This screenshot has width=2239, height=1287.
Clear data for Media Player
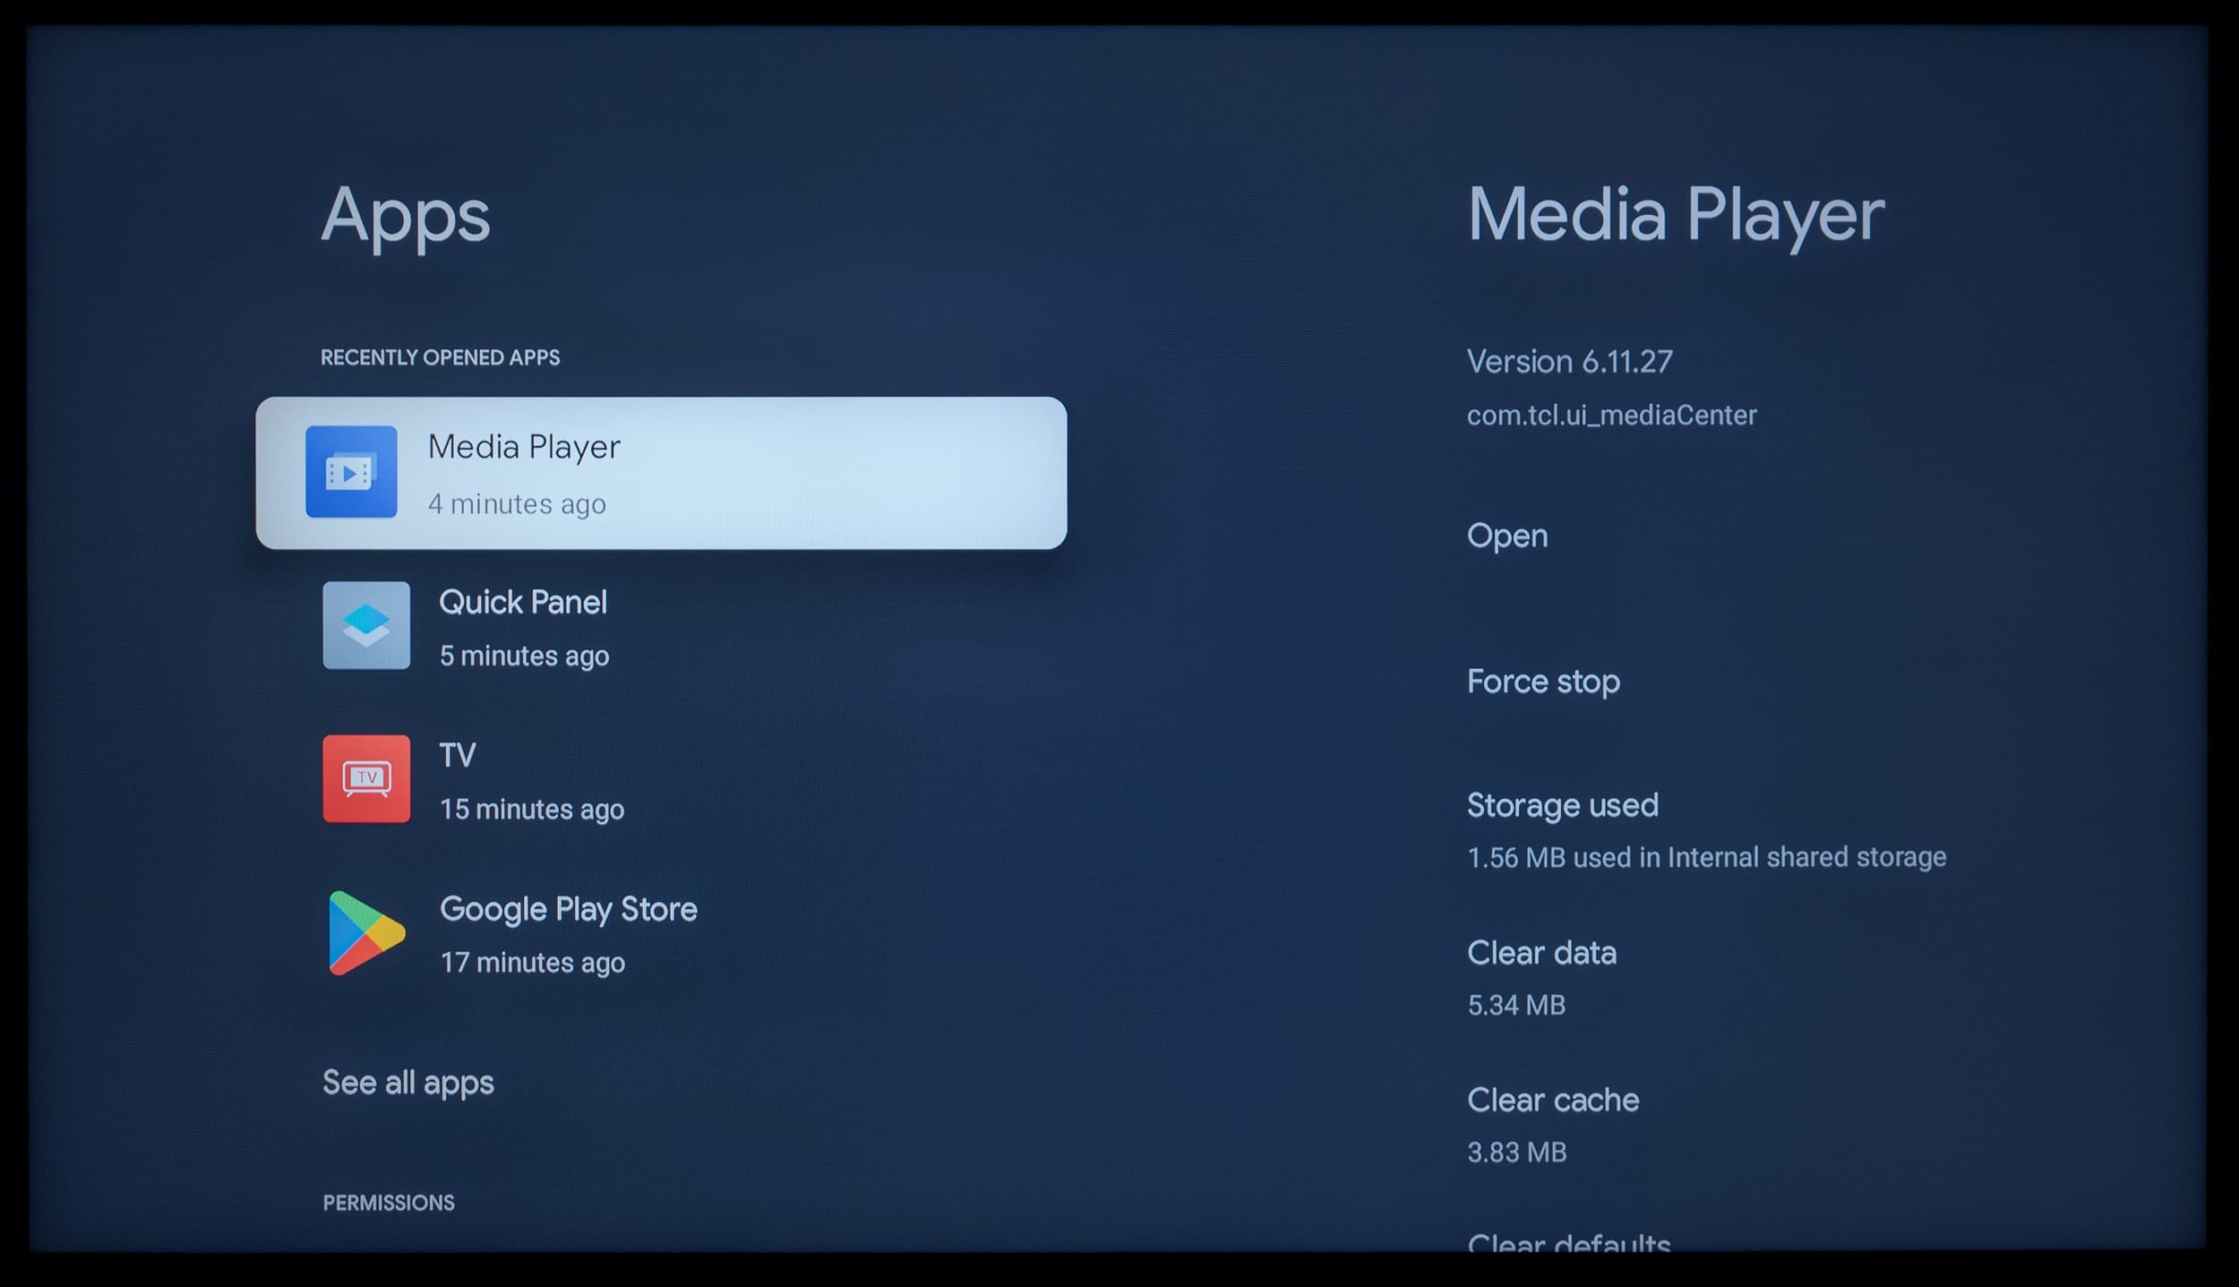1541,953
